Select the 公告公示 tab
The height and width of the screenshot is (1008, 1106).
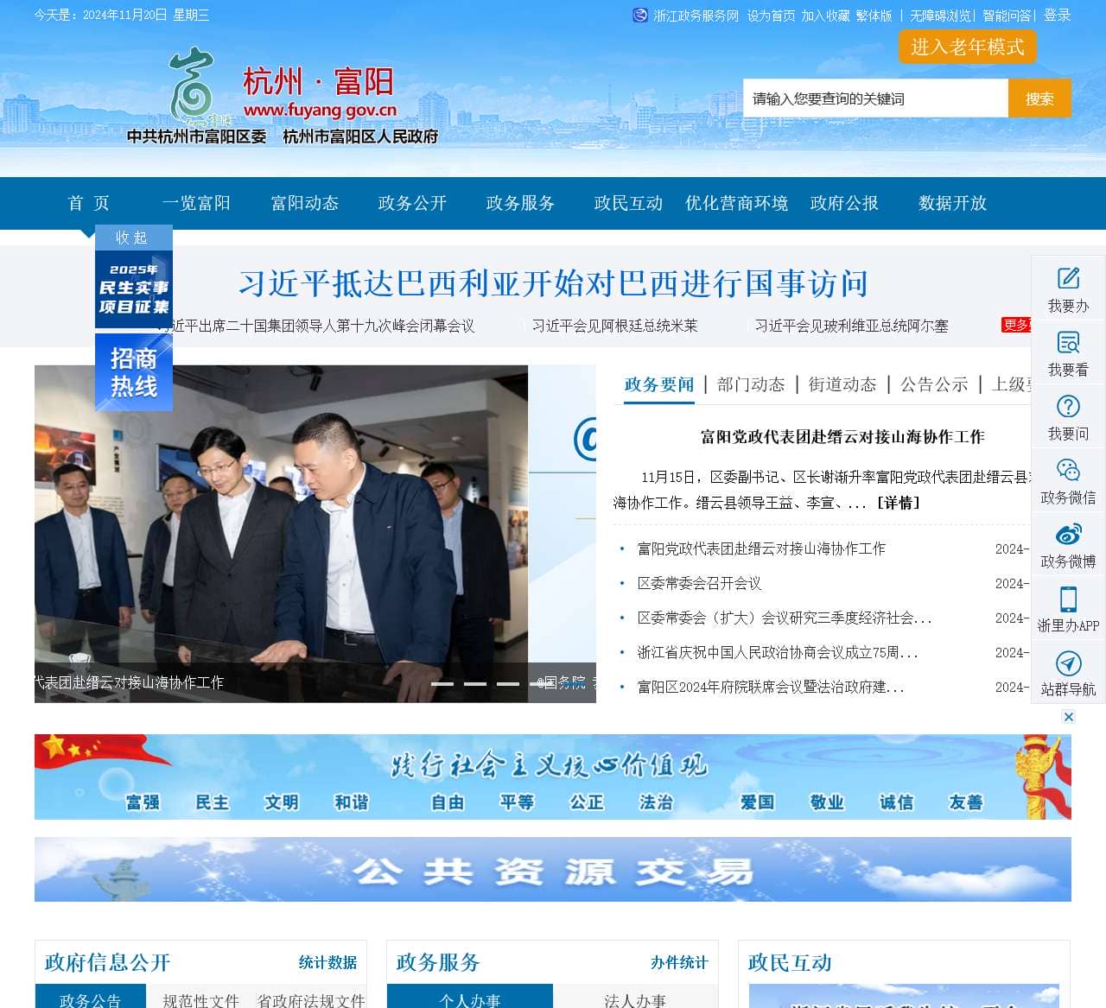[x=934, y=384]
